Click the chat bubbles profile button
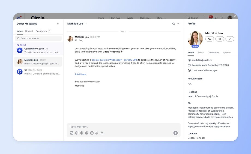This screenshot has height=154, width=251. [210, 39]
